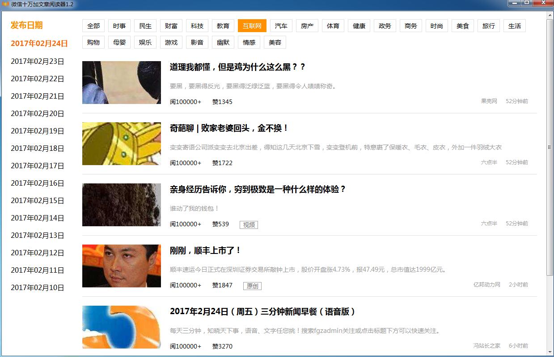The height and width of the screenshot is (357, 554).
Task: Select the 旅行 category tab
Action: [x=489, y=26]
